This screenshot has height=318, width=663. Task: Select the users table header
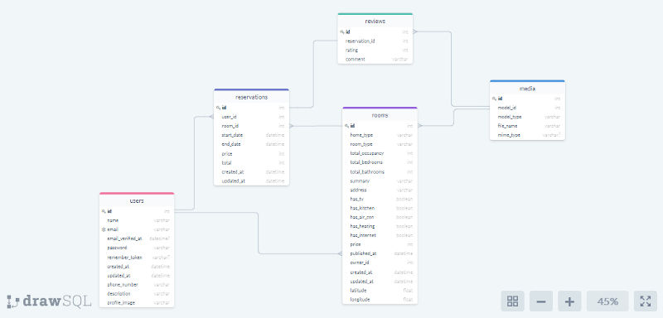(x=137, y=200)
